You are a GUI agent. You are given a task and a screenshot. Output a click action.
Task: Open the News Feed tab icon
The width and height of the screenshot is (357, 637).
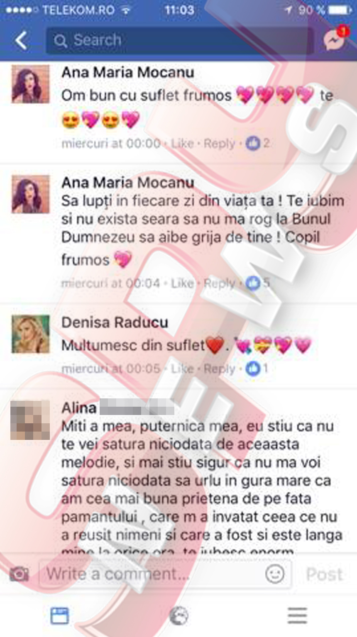pyautogui.click(x=59, y=616)
